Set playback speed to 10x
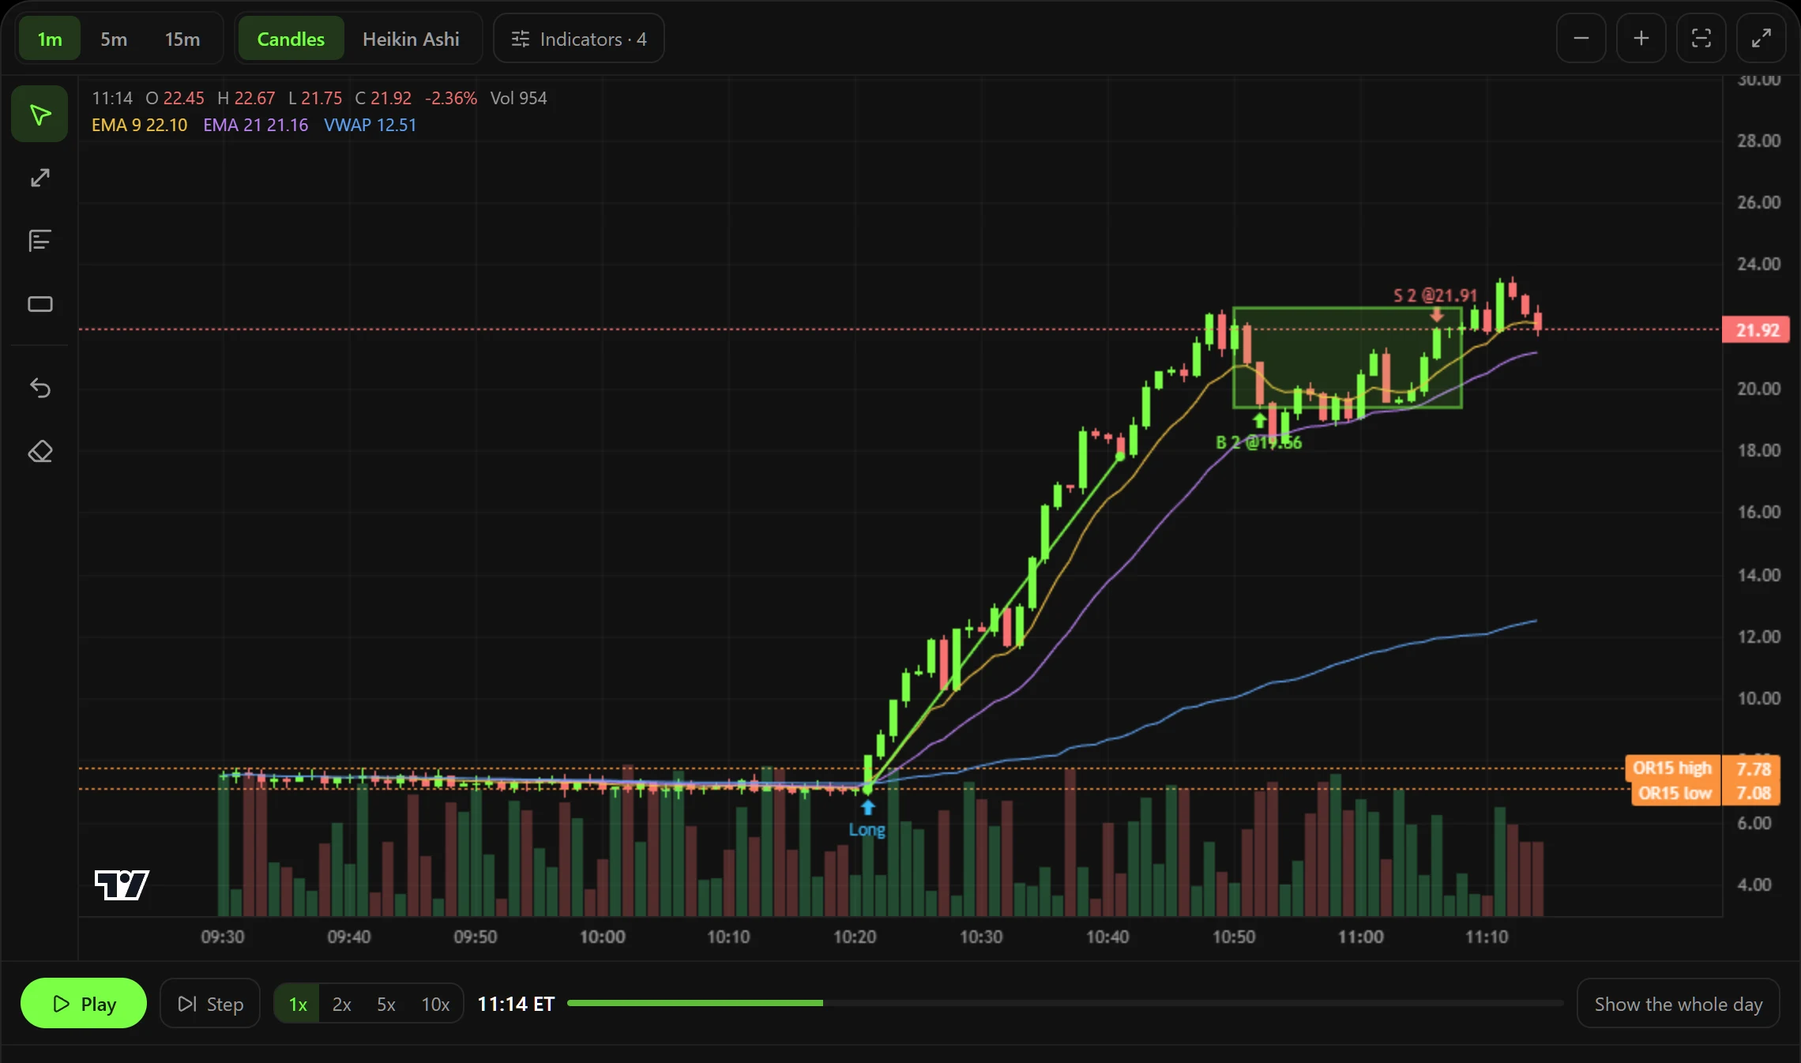This screenshot has width=1801, height=1063. point(435,1004)
